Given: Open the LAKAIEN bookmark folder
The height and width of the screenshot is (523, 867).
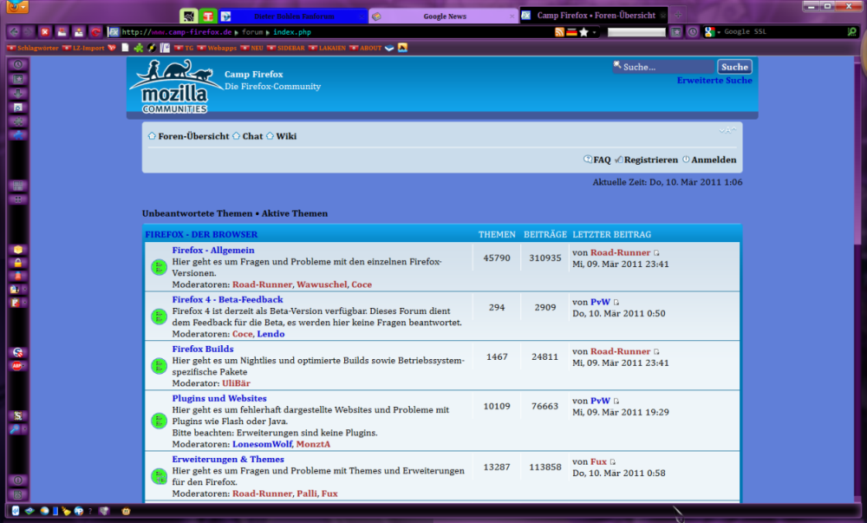Looking at the screenshot, I should pos(327,48).
